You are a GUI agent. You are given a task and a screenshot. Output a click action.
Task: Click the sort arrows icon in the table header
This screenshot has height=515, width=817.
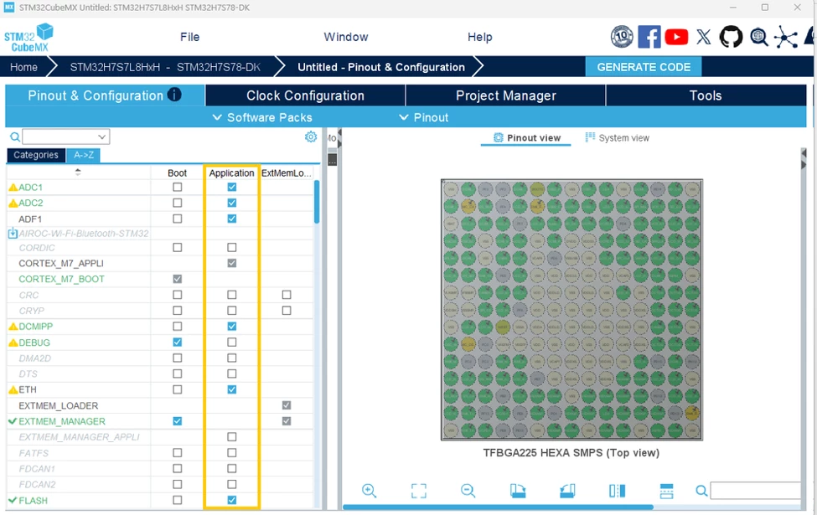pyautogui.click(x=78, y=172)
